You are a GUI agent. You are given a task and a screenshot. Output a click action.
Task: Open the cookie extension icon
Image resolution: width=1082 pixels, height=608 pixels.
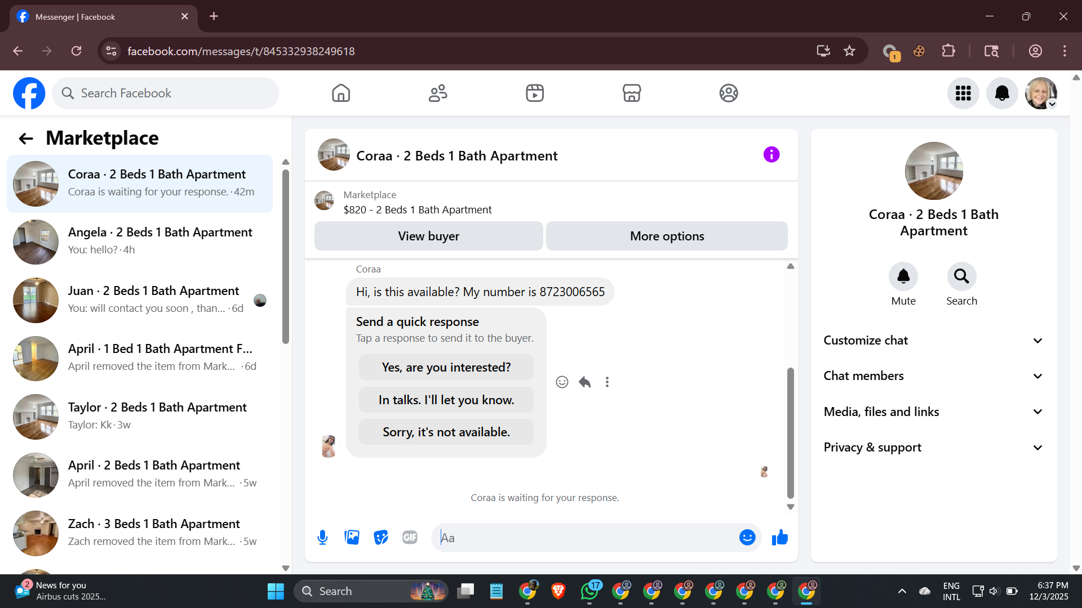pos(919,51)
